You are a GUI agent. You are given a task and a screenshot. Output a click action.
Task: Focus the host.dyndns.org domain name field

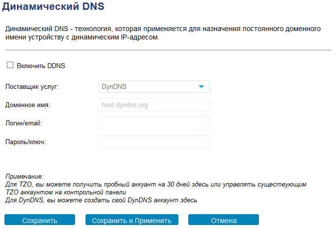click(154, 105)
